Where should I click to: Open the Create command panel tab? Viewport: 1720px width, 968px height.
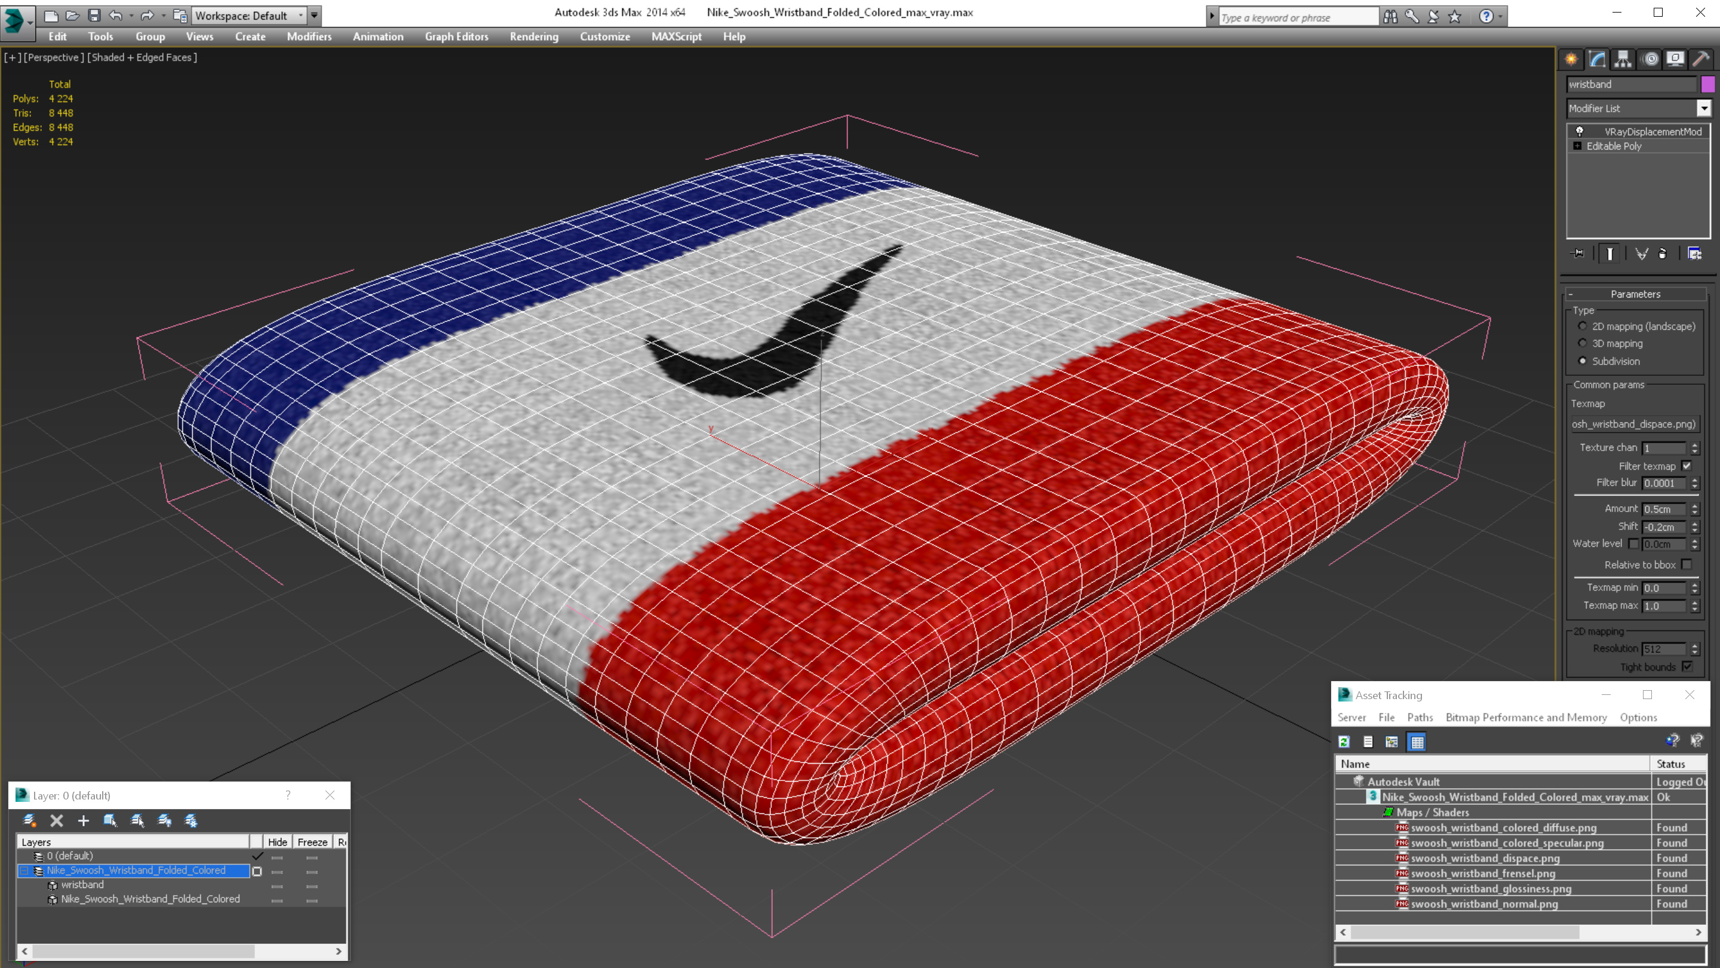coord(1571,60)
